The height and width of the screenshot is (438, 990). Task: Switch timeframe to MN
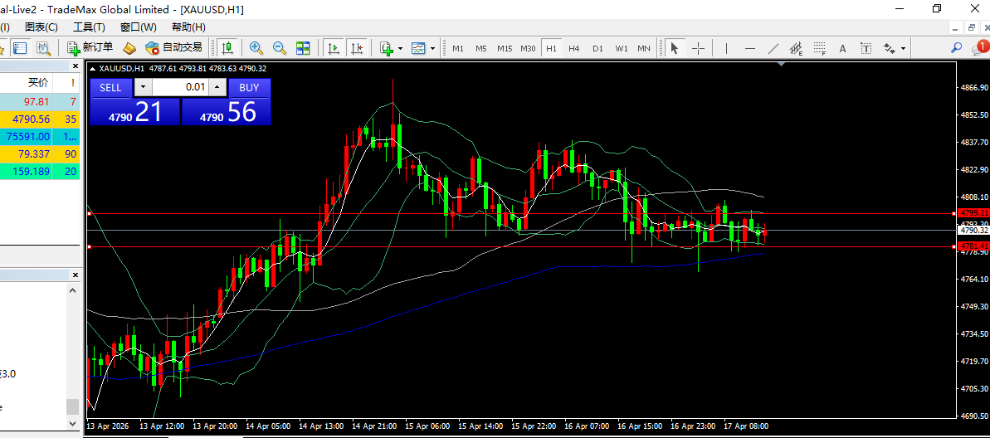point(644,48)
